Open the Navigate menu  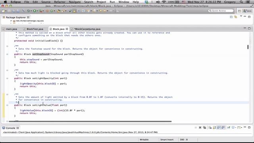point(75,2)
